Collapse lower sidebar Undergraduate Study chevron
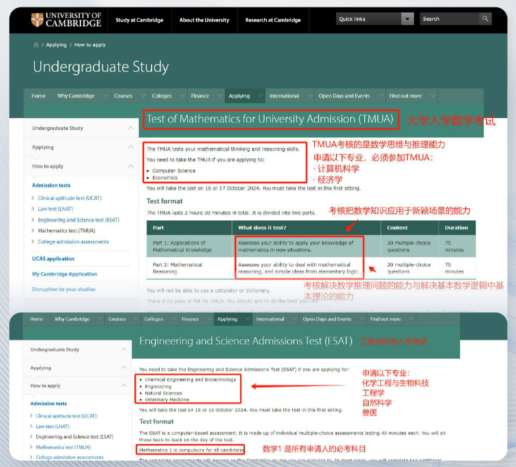516x467 pixels. pos(124,349)
